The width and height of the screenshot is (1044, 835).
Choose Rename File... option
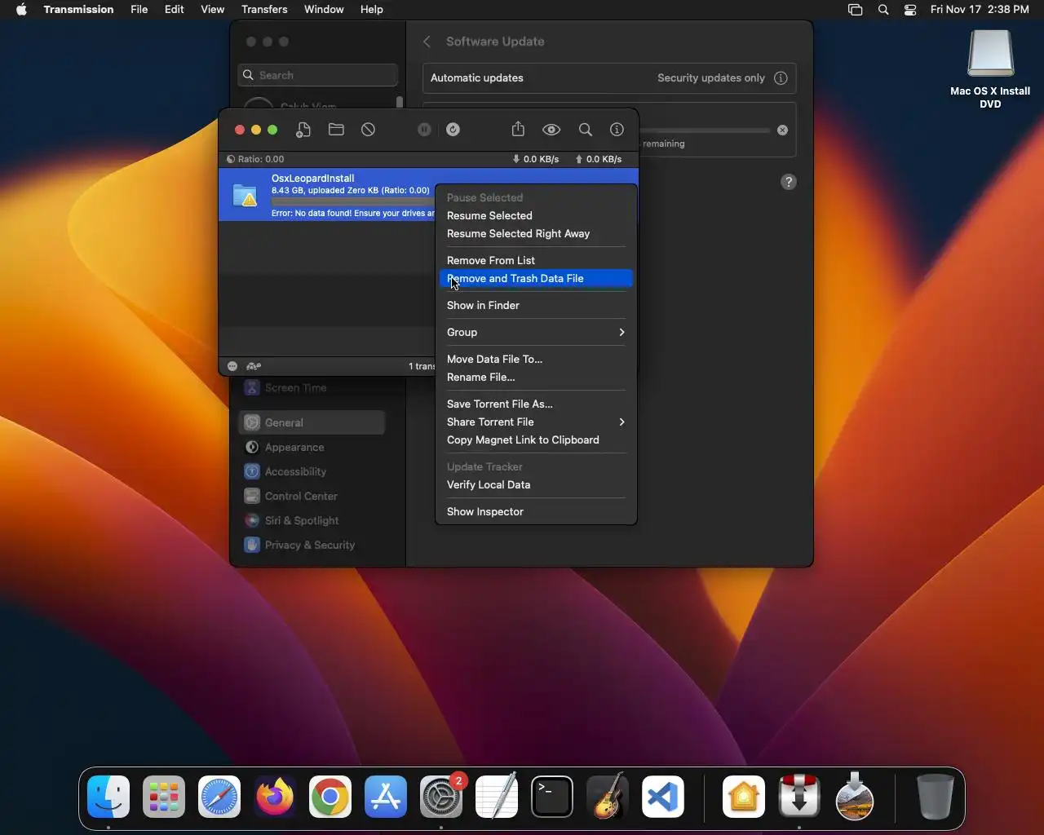coord(536,377)
